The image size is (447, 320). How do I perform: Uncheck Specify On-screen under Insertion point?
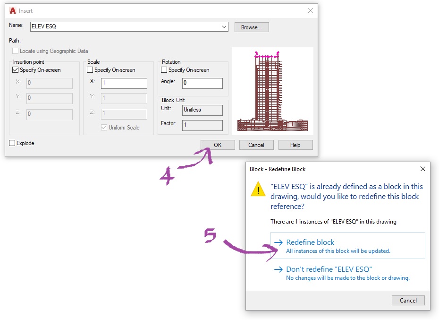[x=16, y=69]
